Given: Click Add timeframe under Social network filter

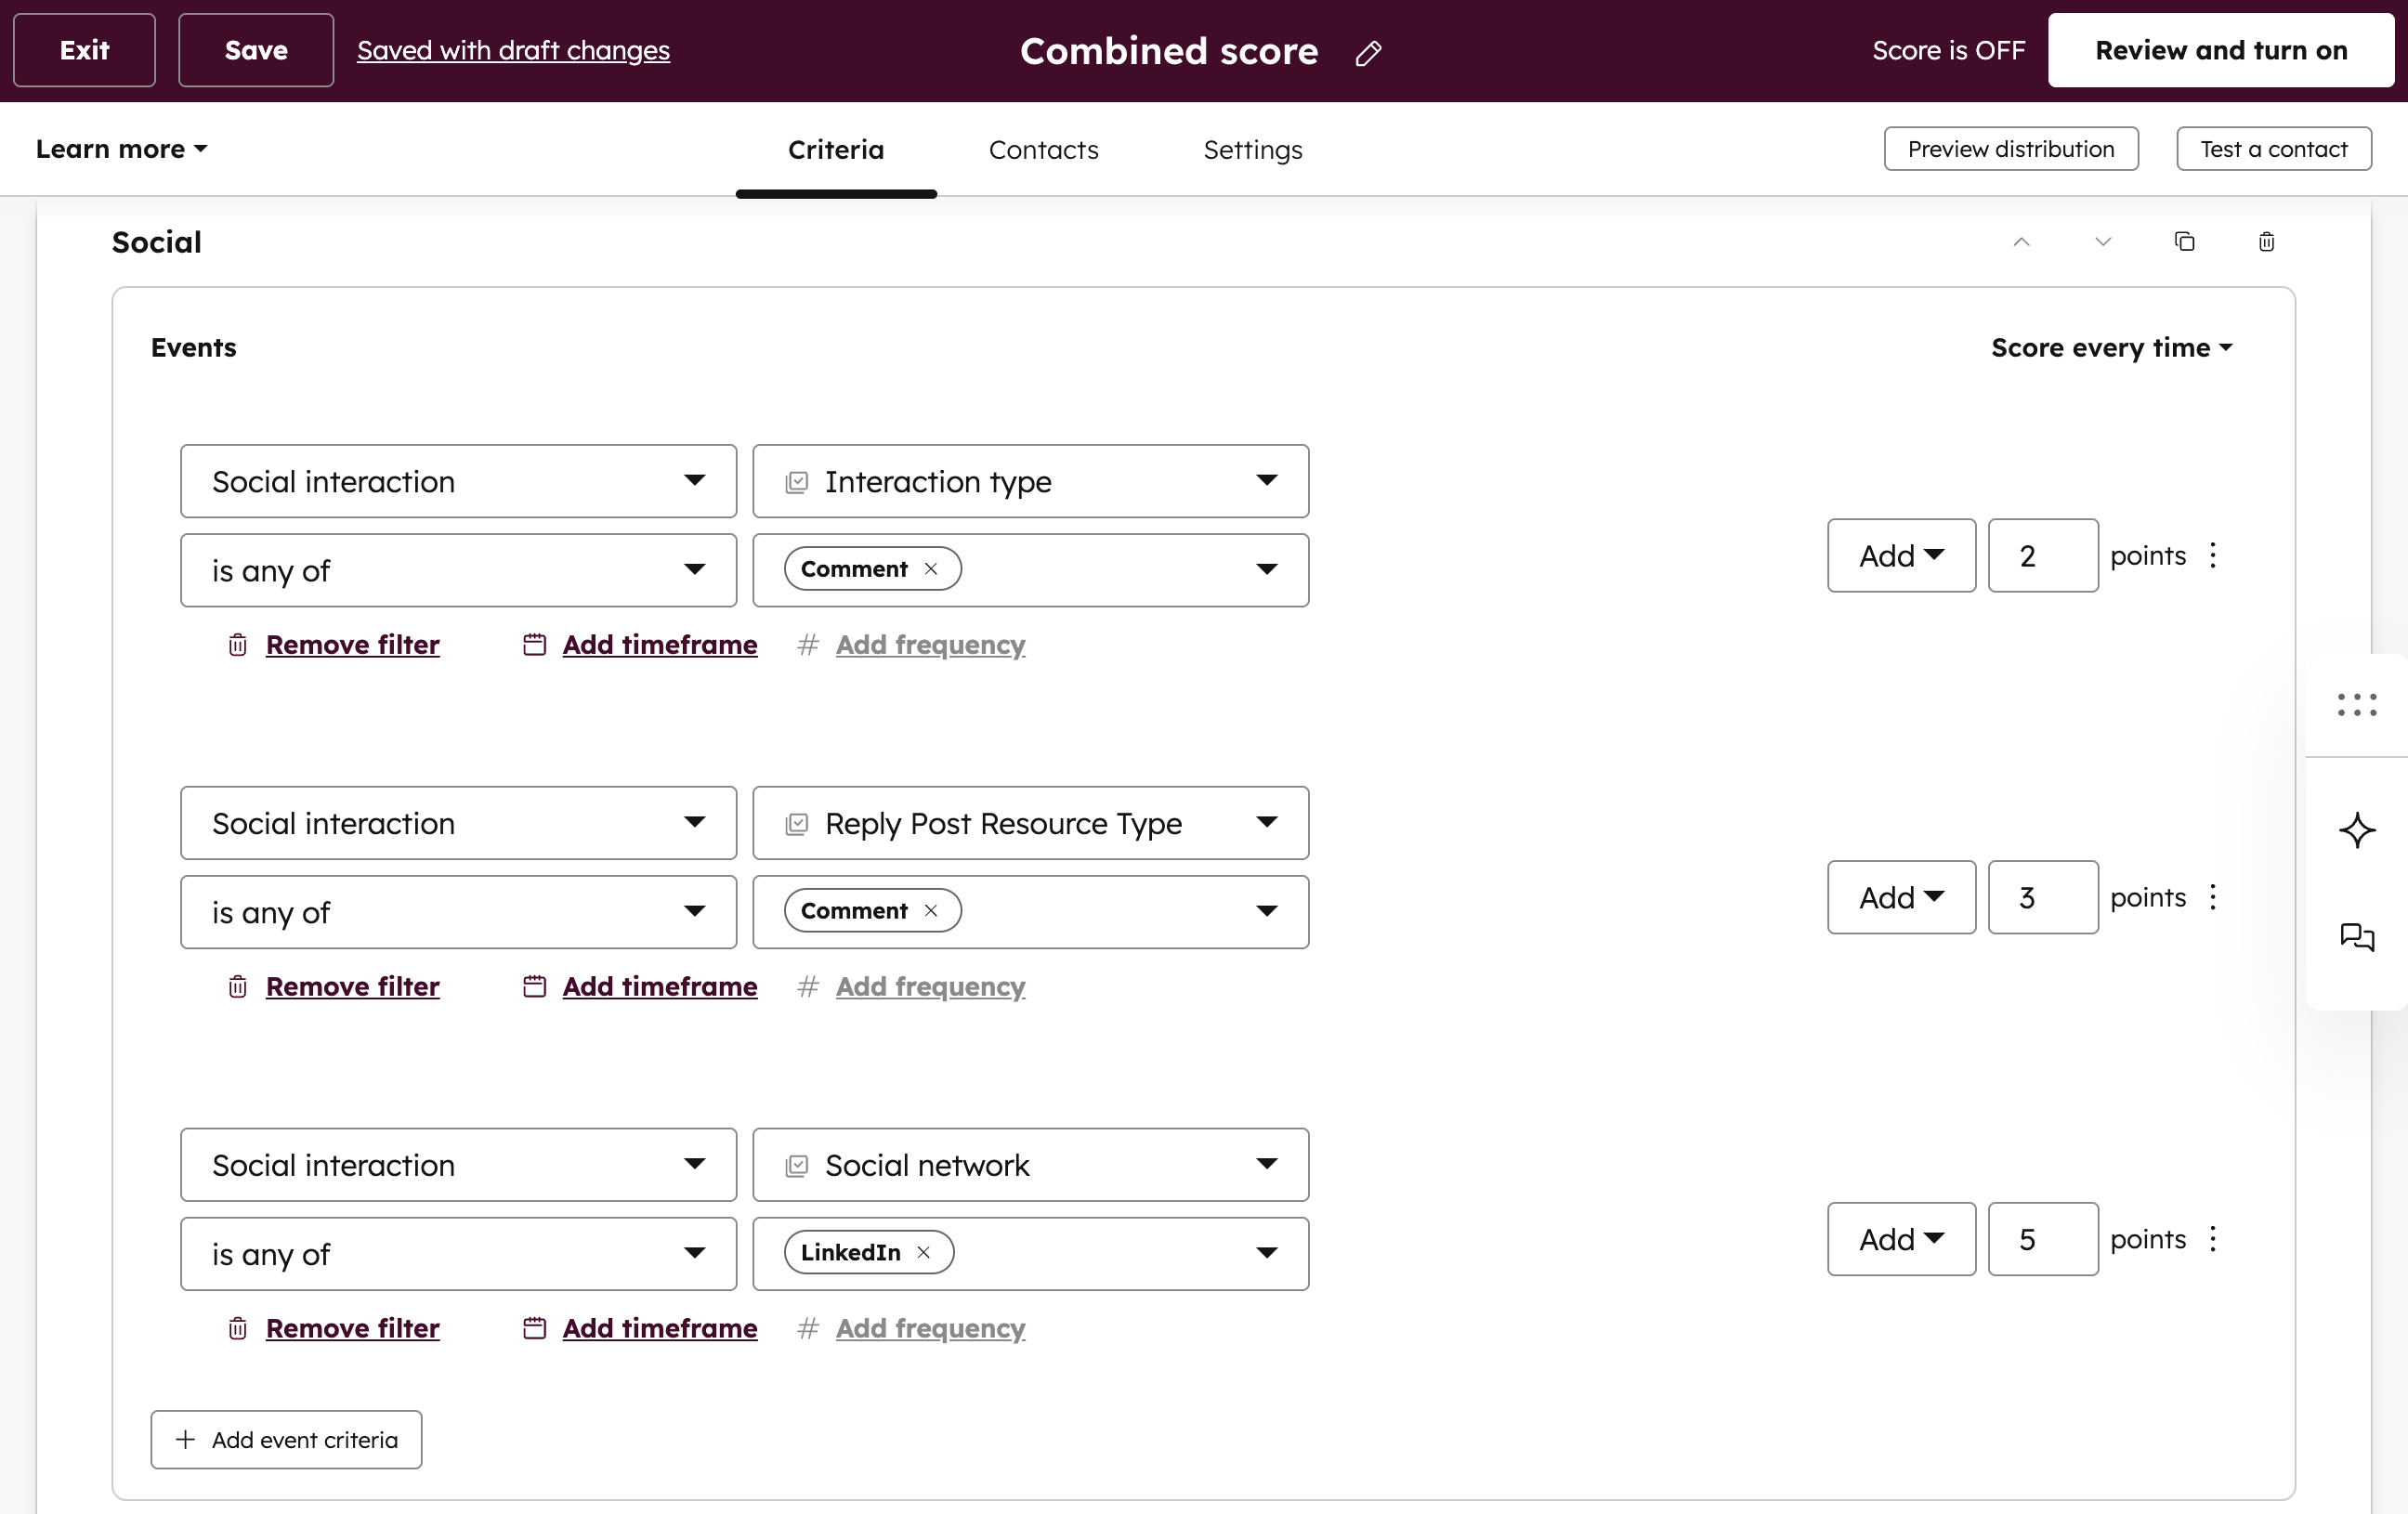Looking at the screenshot, I should [659, 1328].
